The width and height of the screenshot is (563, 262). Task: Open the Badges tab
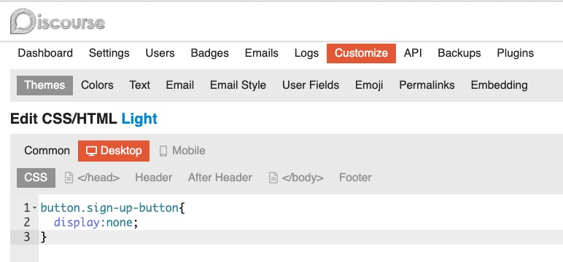[210, 53]
